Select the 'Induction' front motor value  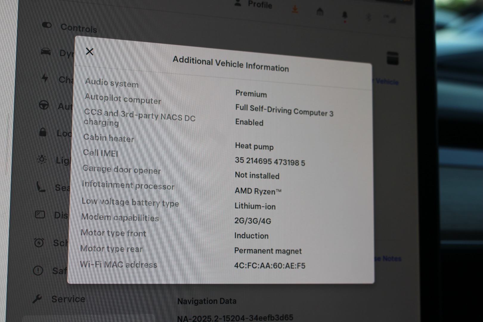tap(251, 236)
